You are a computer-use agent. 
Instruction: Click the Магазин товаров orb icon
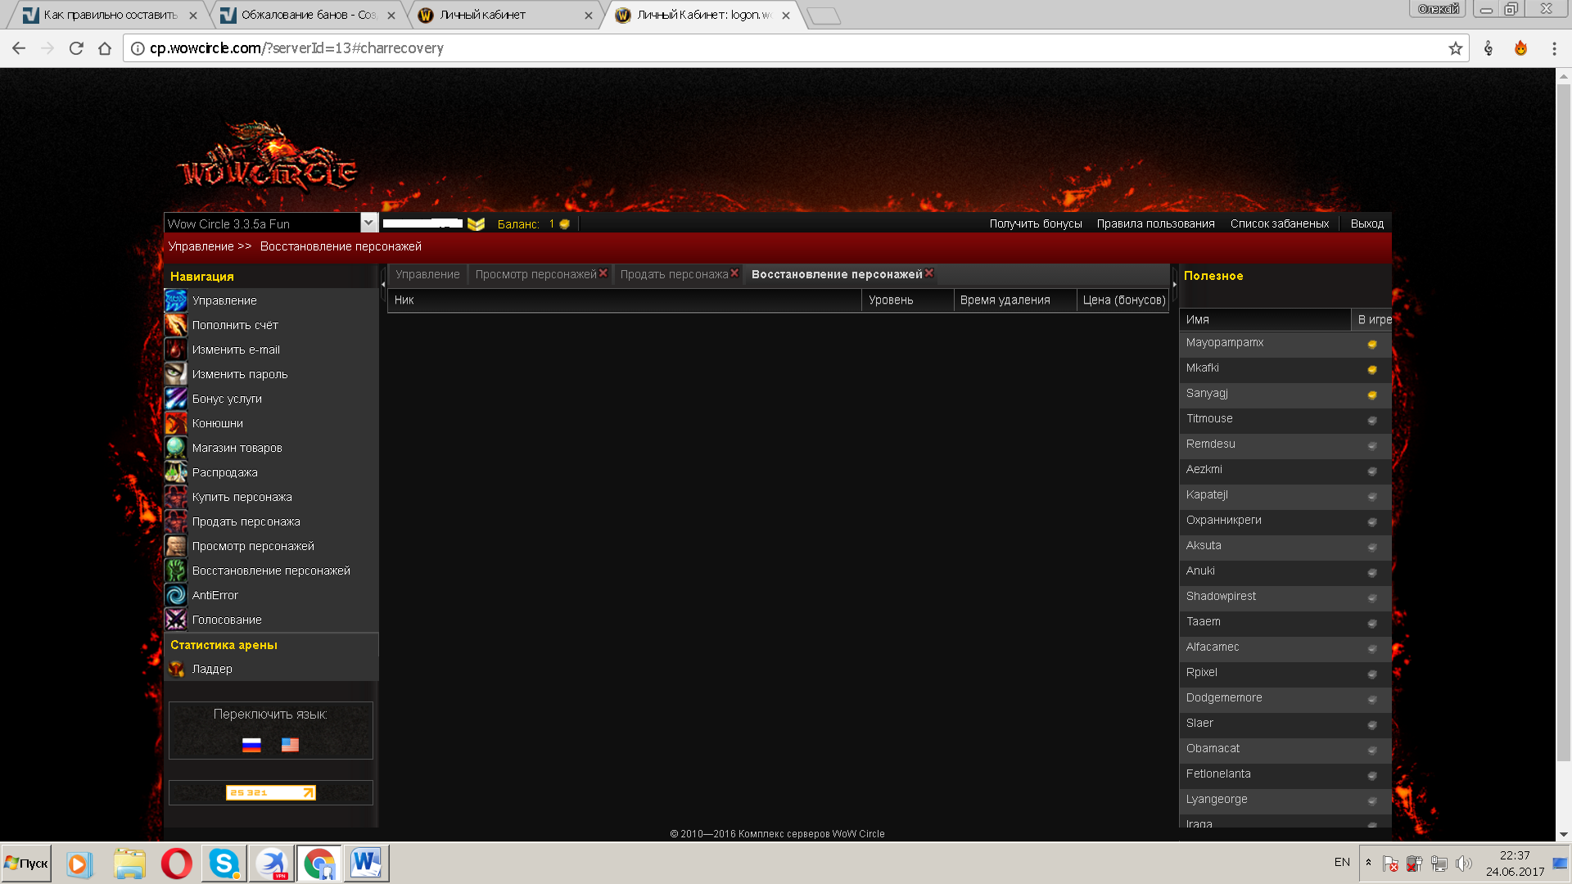[175, 448]
